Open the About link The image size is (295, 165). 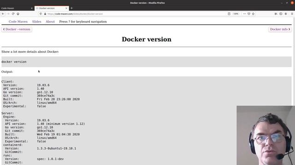(50, 22)
